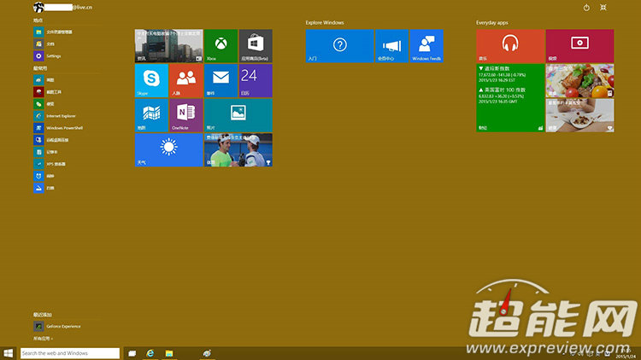Open the Video tile
Image resolution: width=641 pixels, height=360 pixels.
point(579,46)
